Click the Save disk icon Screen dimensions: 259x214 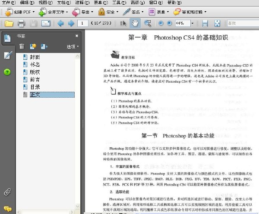34,23
